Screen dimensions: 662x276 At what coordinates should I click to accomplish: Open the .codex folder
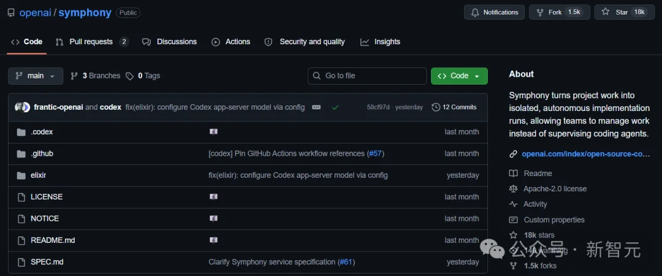42,132
